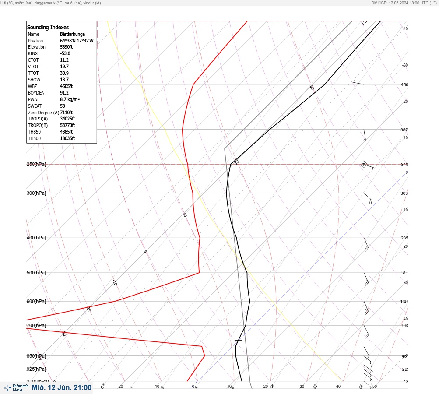Click the '700[hPa]' pressure label
The image size is (439, 394).
[36, 325]
